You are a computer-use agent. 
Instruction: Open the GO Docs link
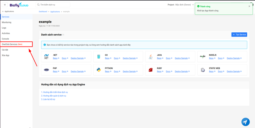coord(117,58)
